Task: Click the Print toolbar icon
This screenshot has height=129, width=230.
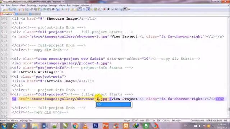Action: [x=27, y=9]
